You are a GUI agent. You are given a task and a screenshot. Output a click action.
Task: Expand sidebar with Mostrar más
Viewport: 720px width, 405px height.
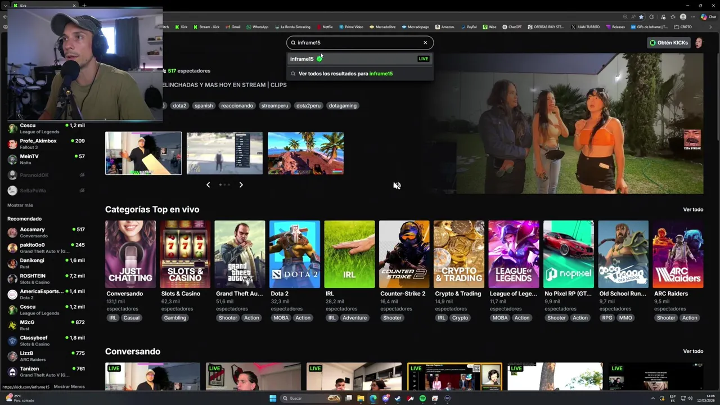coord(20,205)
